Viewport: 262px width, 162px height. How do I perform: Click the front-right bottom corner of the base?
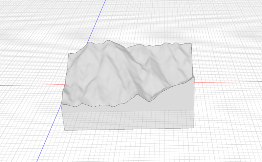click(194, 128)
